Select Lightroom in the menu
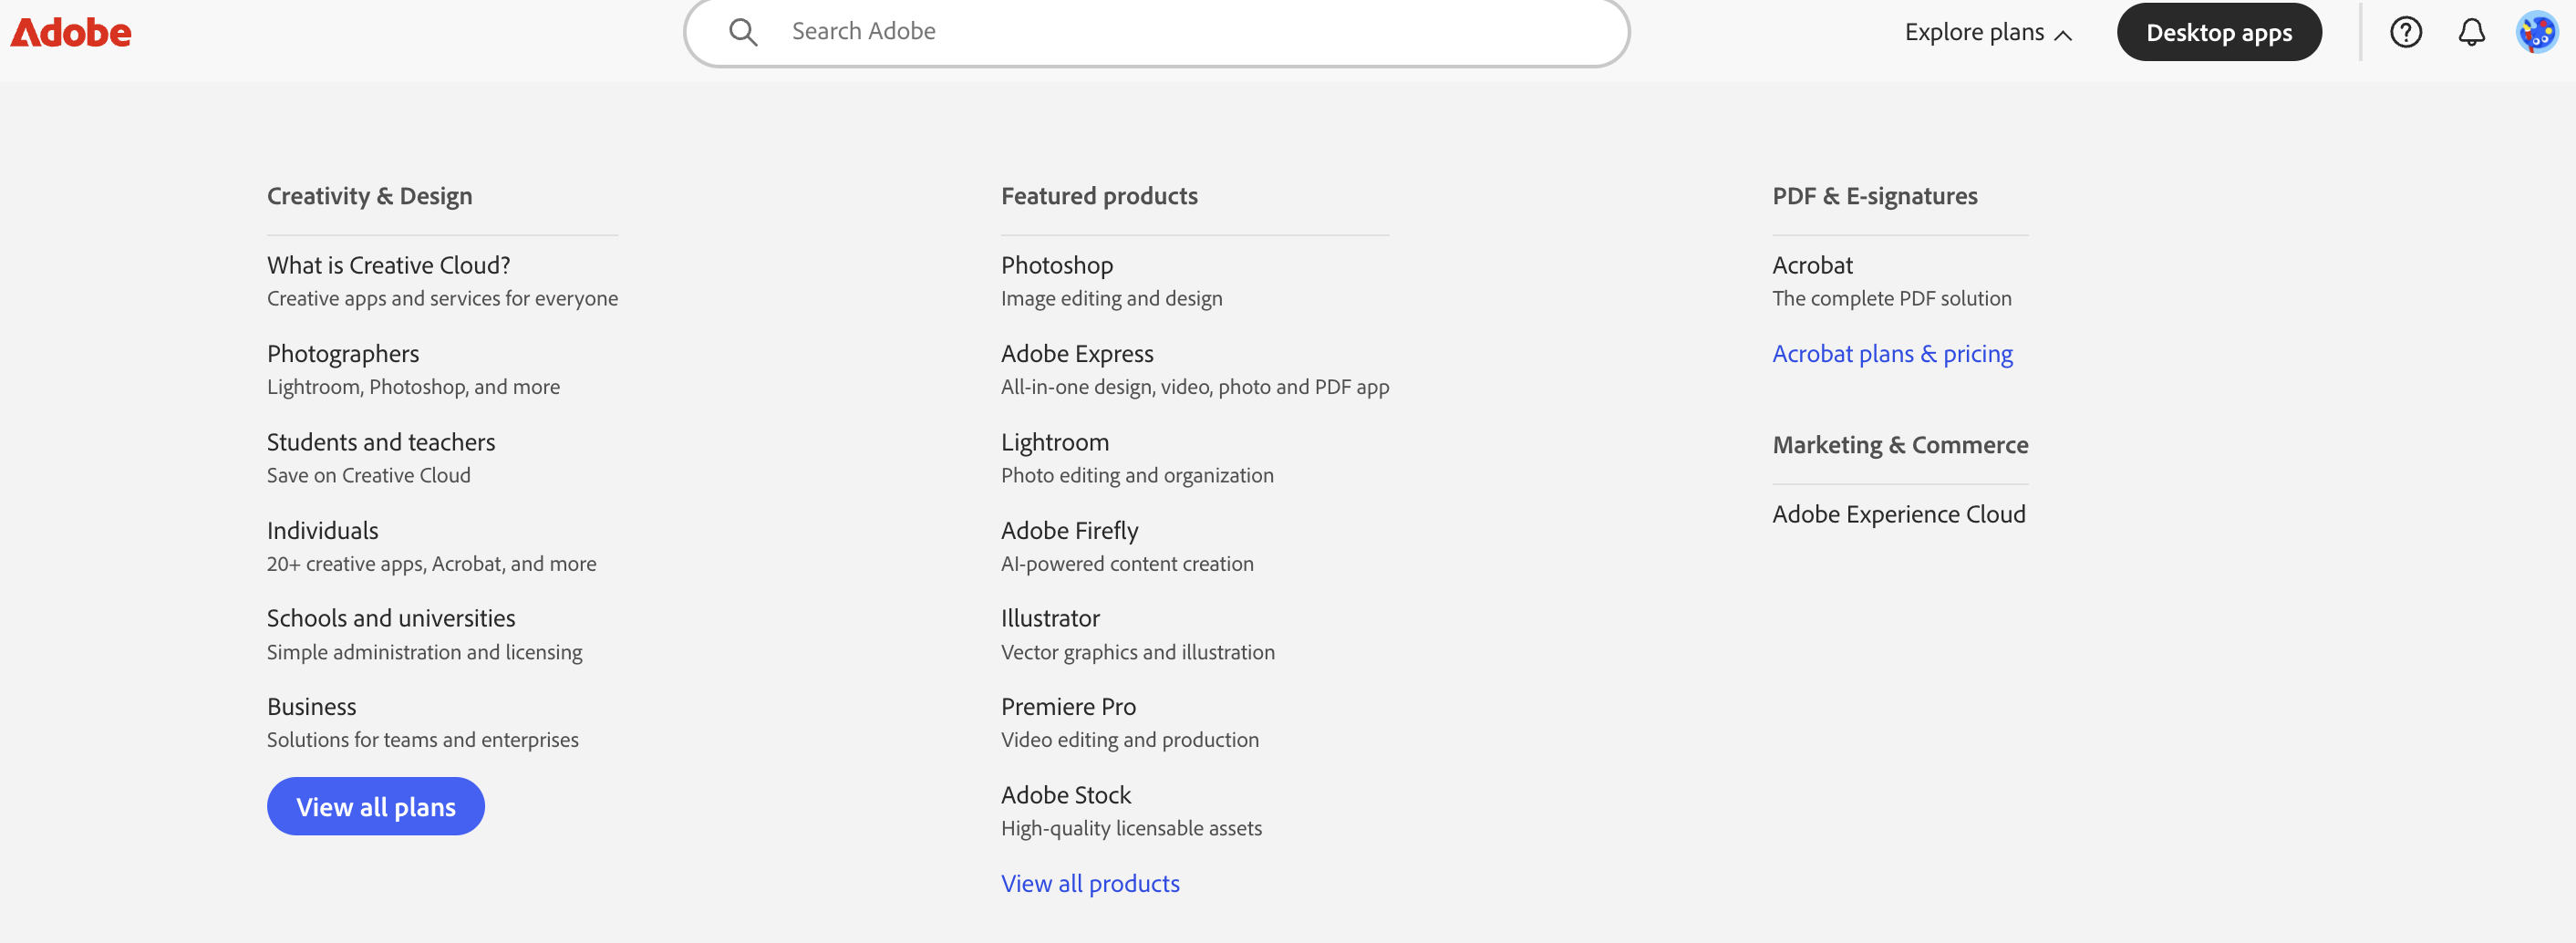 tap(1054, 442)
